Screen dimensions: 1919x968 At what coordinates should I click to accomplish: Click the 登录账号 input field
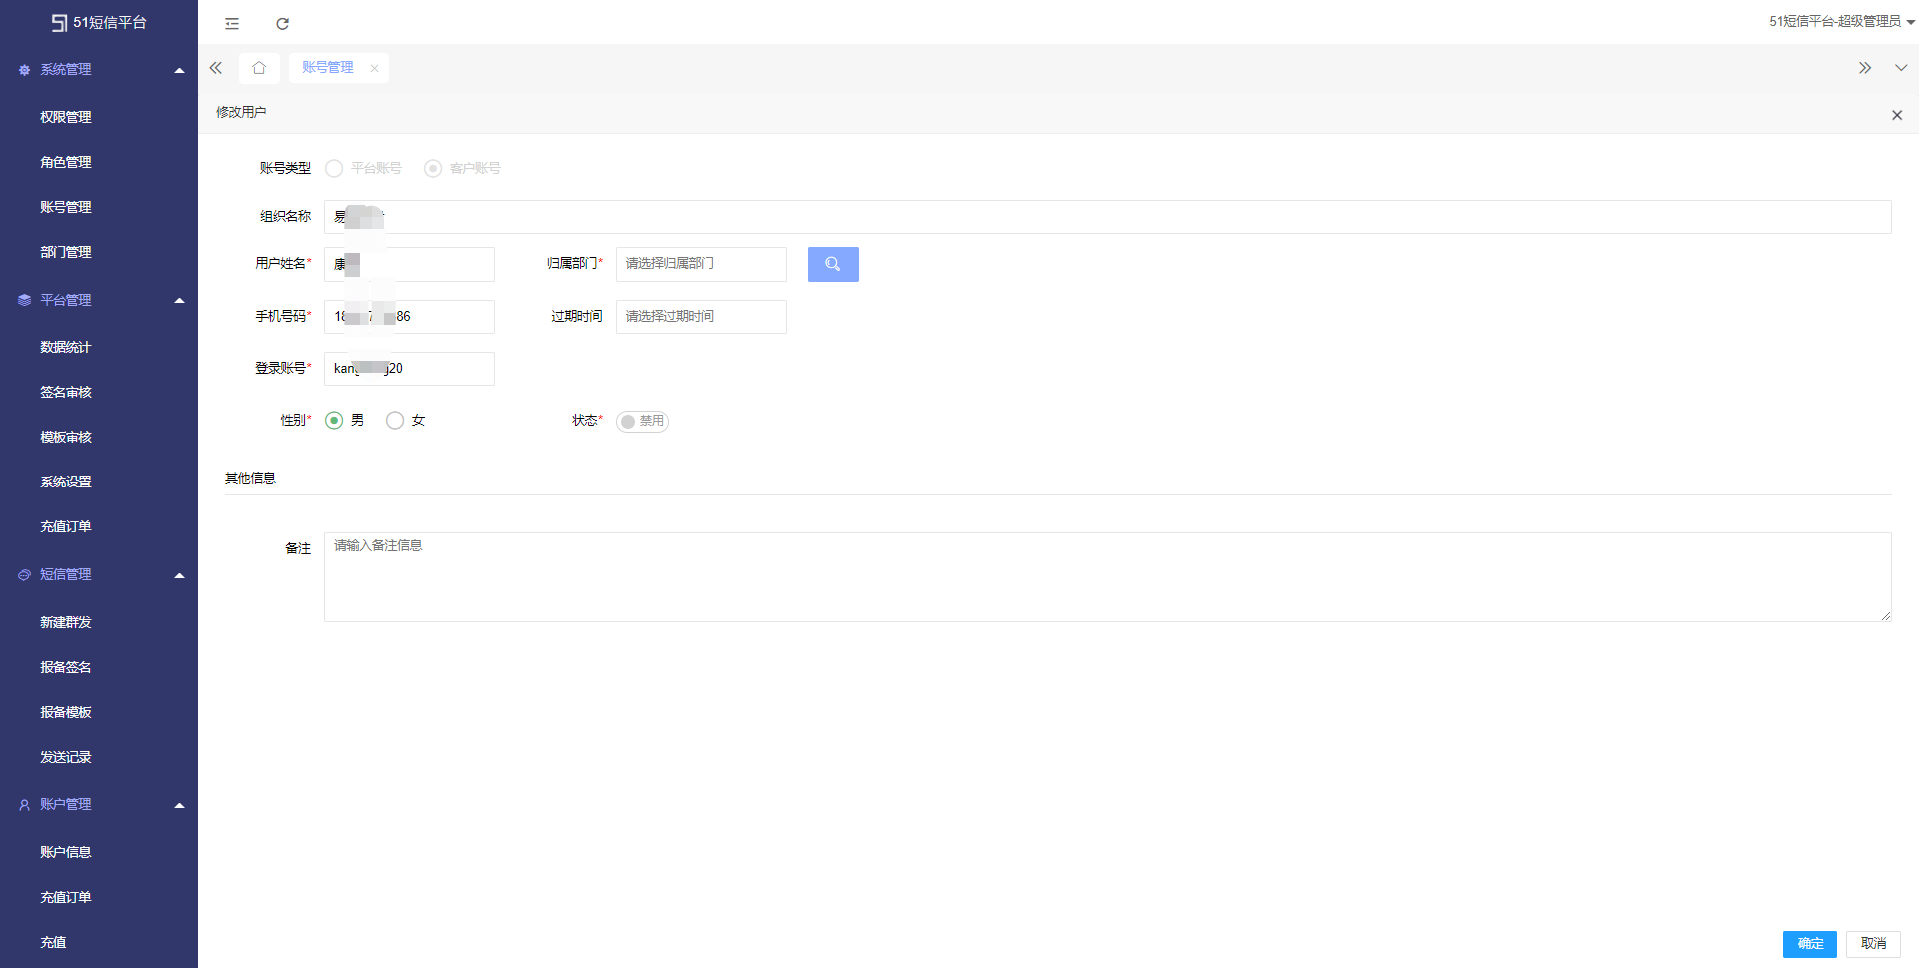tap(409, 369)
